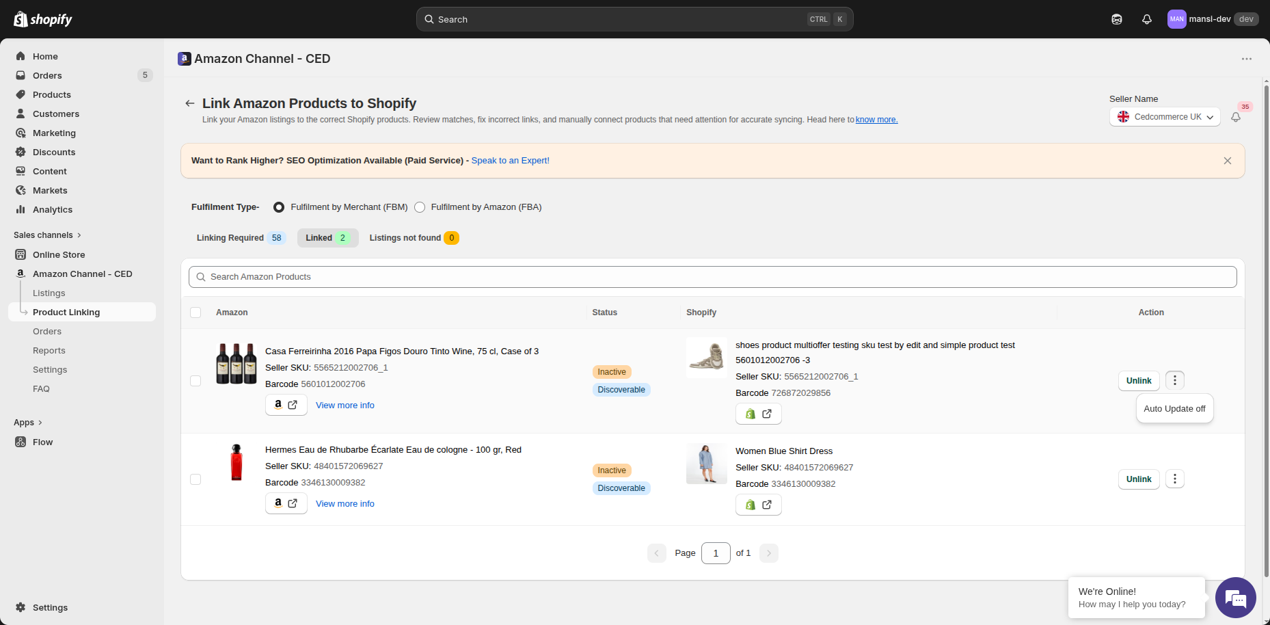The height and width of the screenshot is (625, 1270).
Task: View more info for Casa Ferreirinha wine
Action: coord(345,405)
